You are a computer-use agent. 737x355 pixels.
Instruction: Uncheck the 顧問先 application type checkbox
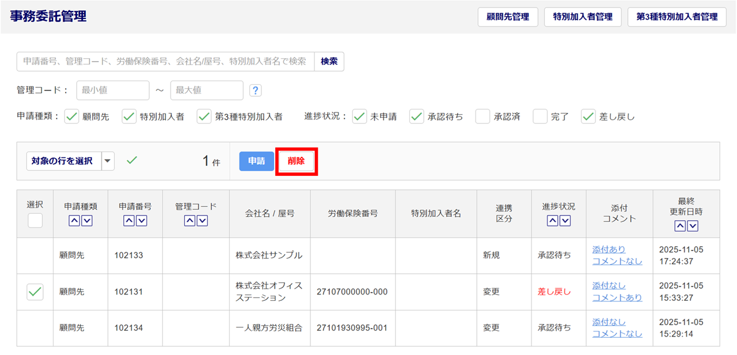(71, 116)
